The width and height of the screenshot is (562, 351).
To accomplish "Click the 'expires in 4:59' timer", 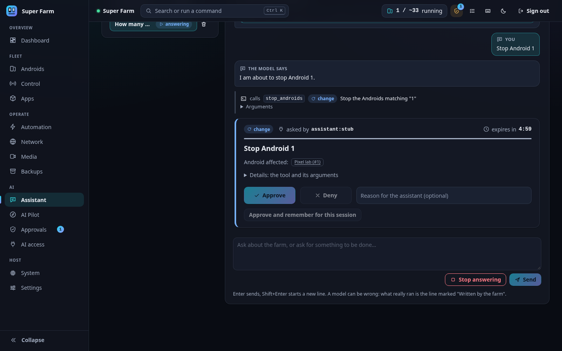I will [508, 129].
